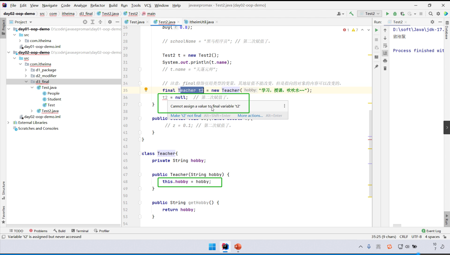Open the Refactor menu
Viewport: 450px width, 255px height.
pos(98,5)
